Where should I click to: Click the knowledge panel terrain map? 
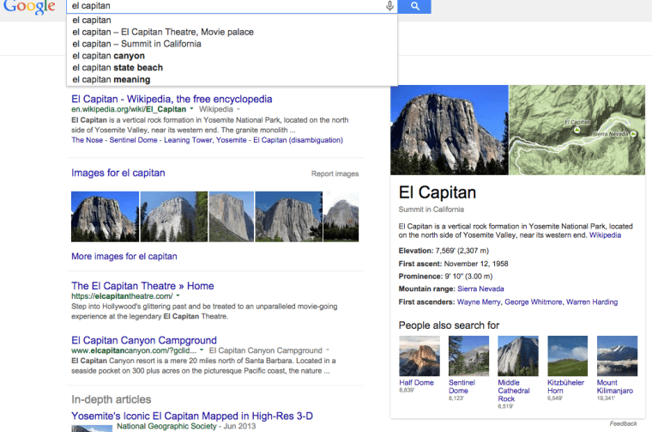point(577,130)
